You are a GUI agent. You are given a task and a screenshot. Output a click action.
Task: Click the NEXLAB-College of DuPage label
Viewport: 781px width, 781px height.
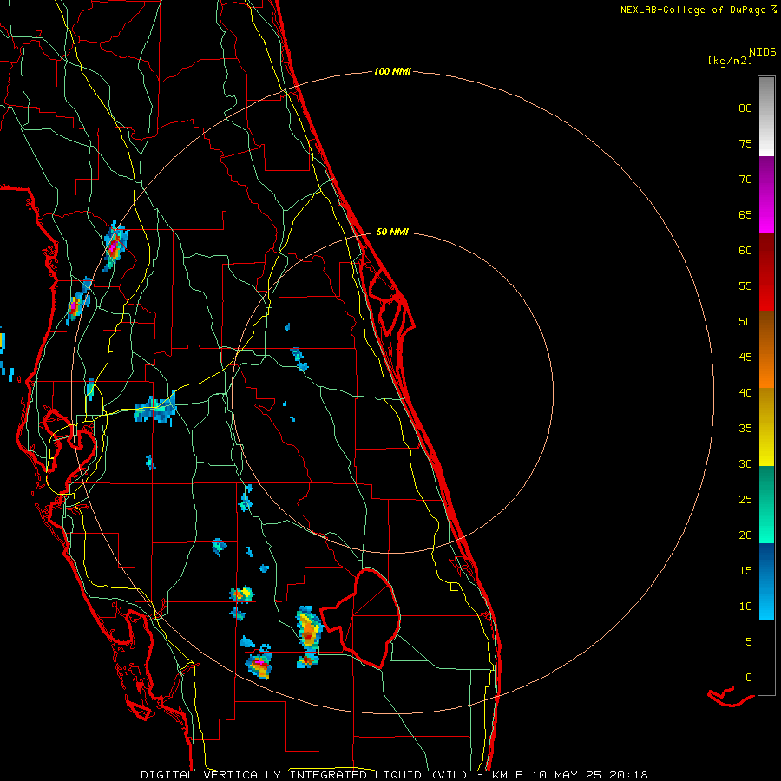tap(692, 10)
